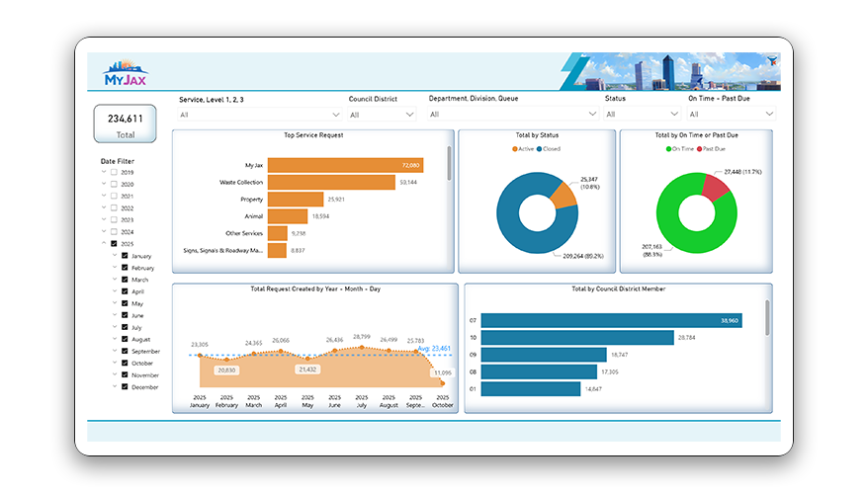Click the Top Service Request chart scrollbar
Viewport: 868px width, 494px height.
[x=450, y=163]
